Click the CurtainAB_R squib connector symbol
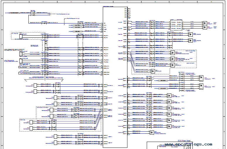227x149 pixels. (x=169, y=102)
